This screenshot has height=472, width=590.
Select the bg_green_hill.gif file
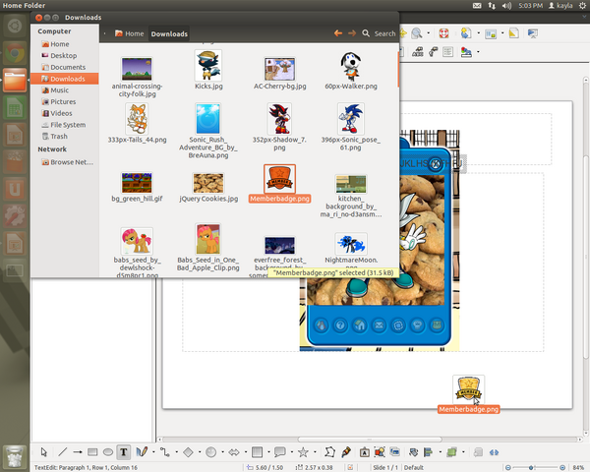pyautogui.click(x=137, y=188)
